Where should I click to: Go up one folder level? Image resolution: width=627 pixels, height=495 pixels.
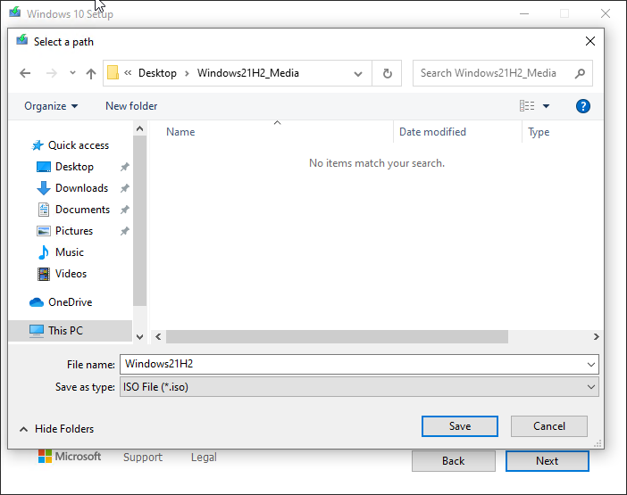point(91,73)
